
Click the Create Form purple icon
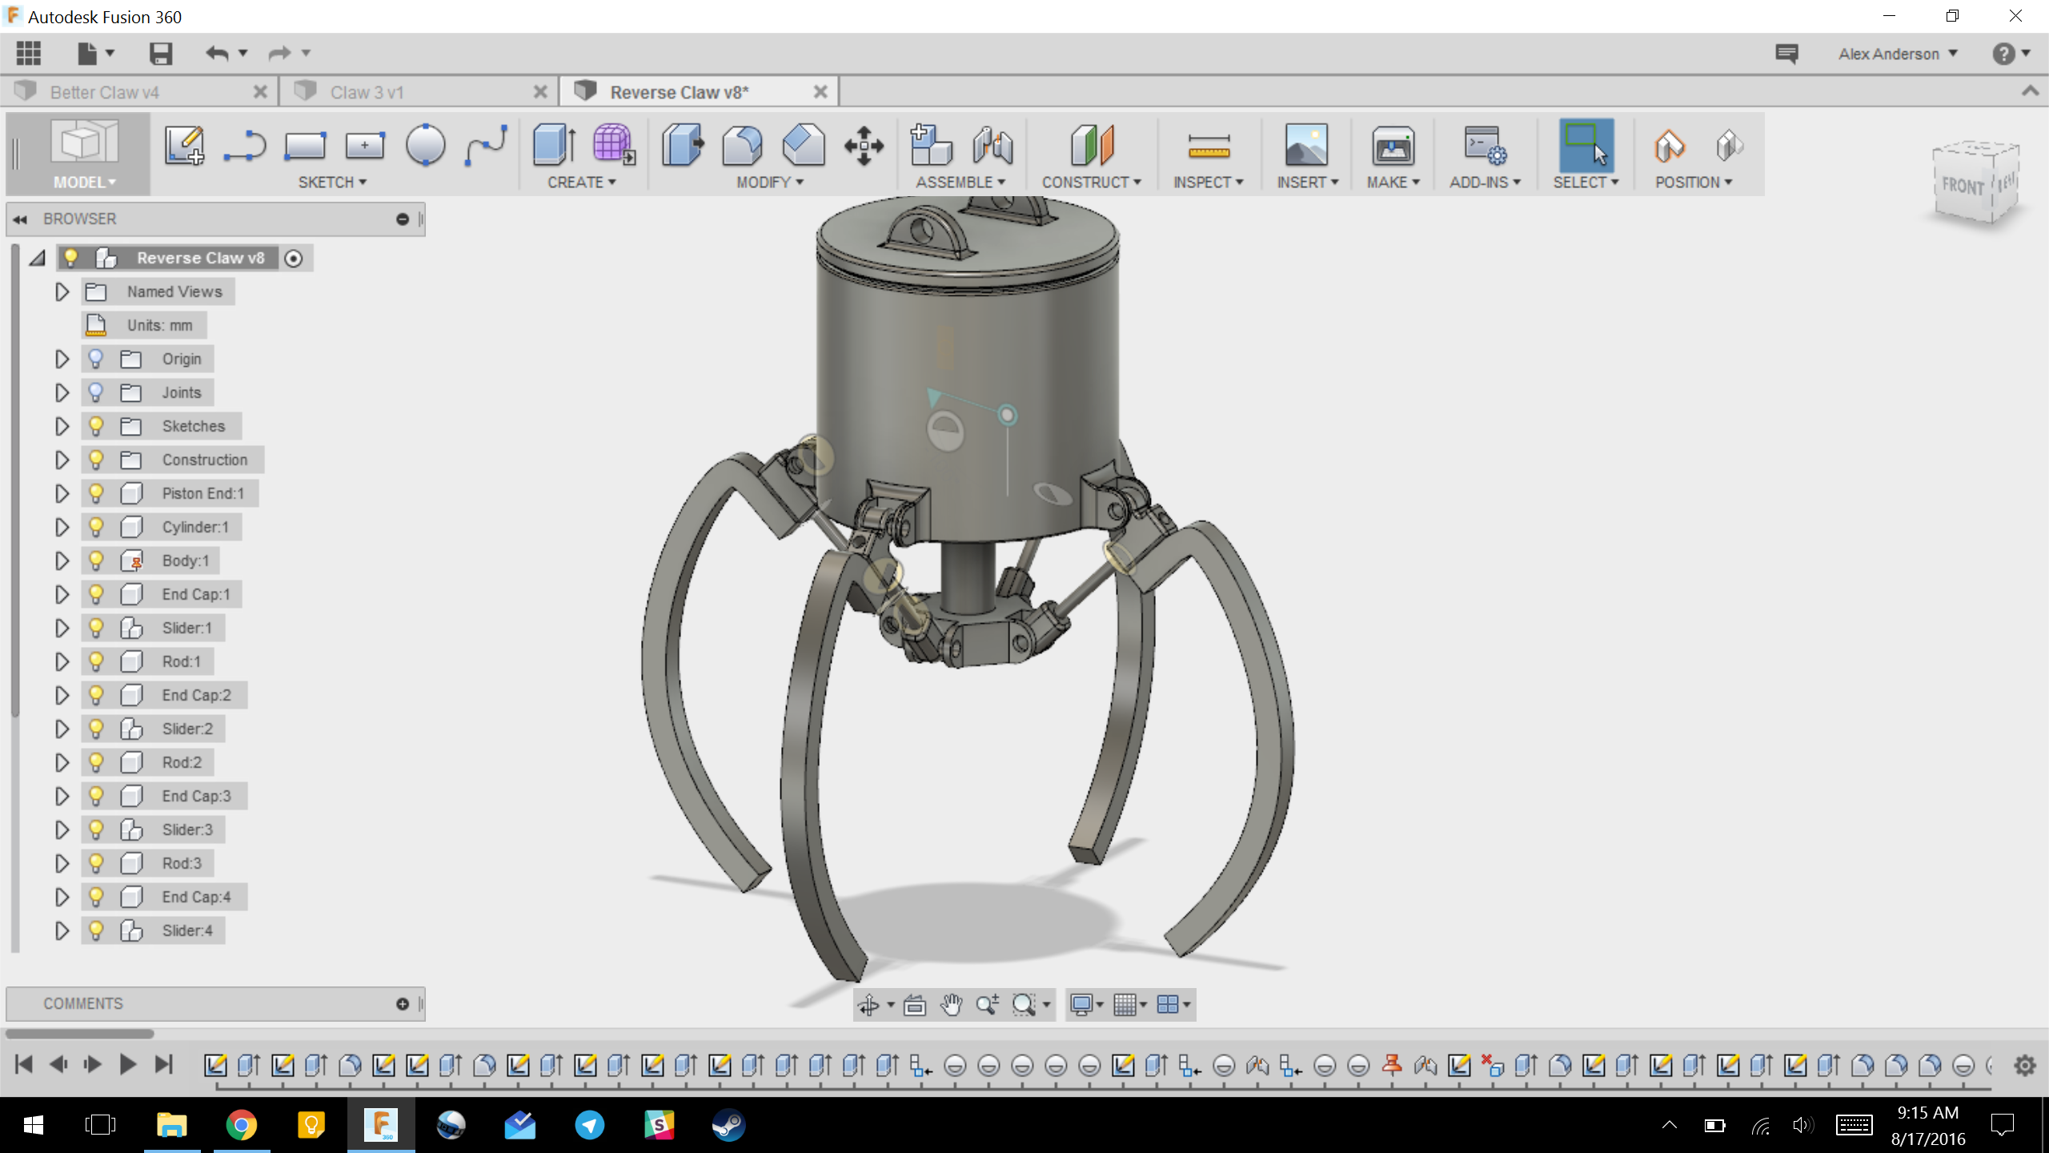click(614, 145)
